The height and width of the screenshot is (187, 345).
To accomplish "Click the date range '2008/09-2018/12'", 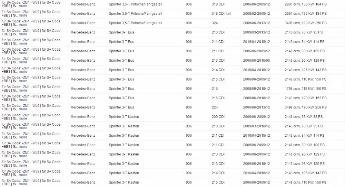I will [256, 89].
